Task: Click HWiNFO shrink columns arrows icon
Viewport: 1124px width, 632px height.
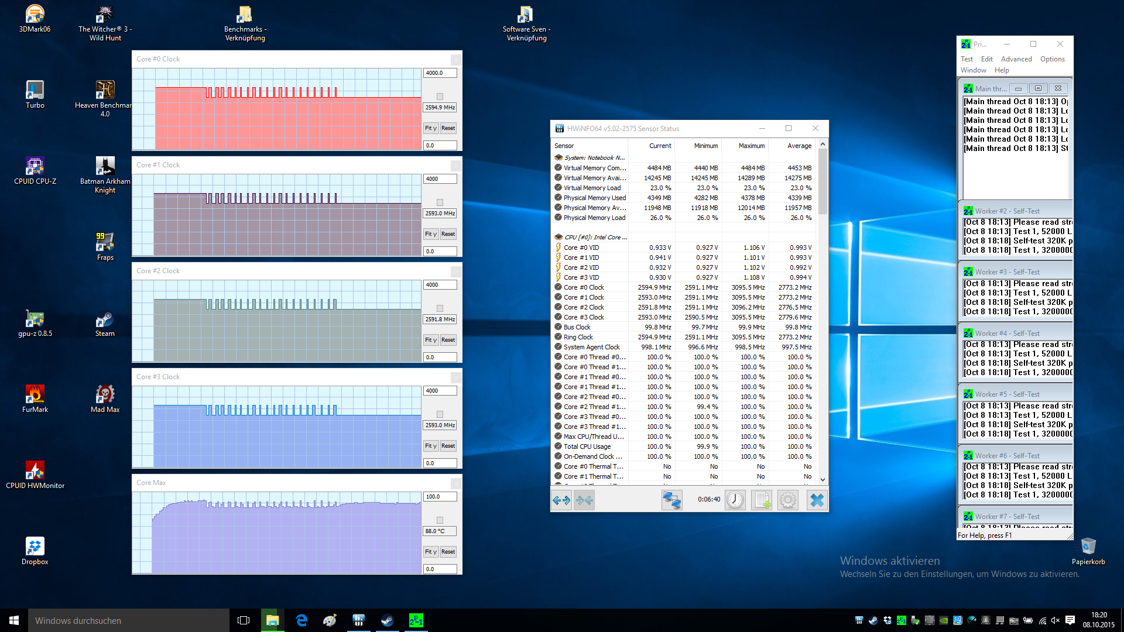Action: (x=584, y=500)
